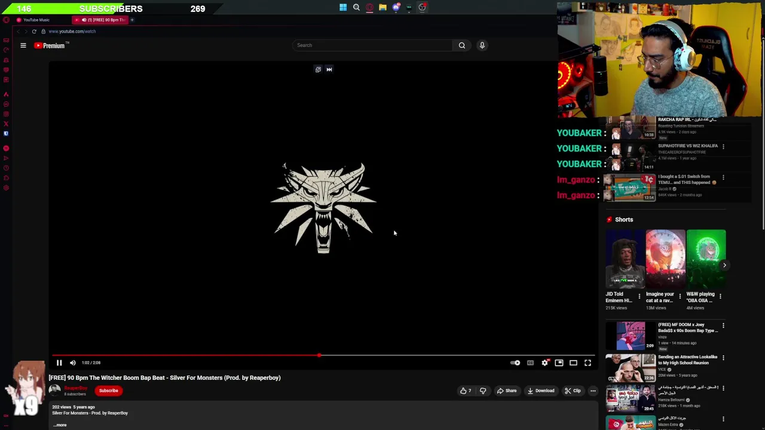Click the www.youtube.com/watch address bar
This screenshot has height=430, width=765.
pos(72,31)
